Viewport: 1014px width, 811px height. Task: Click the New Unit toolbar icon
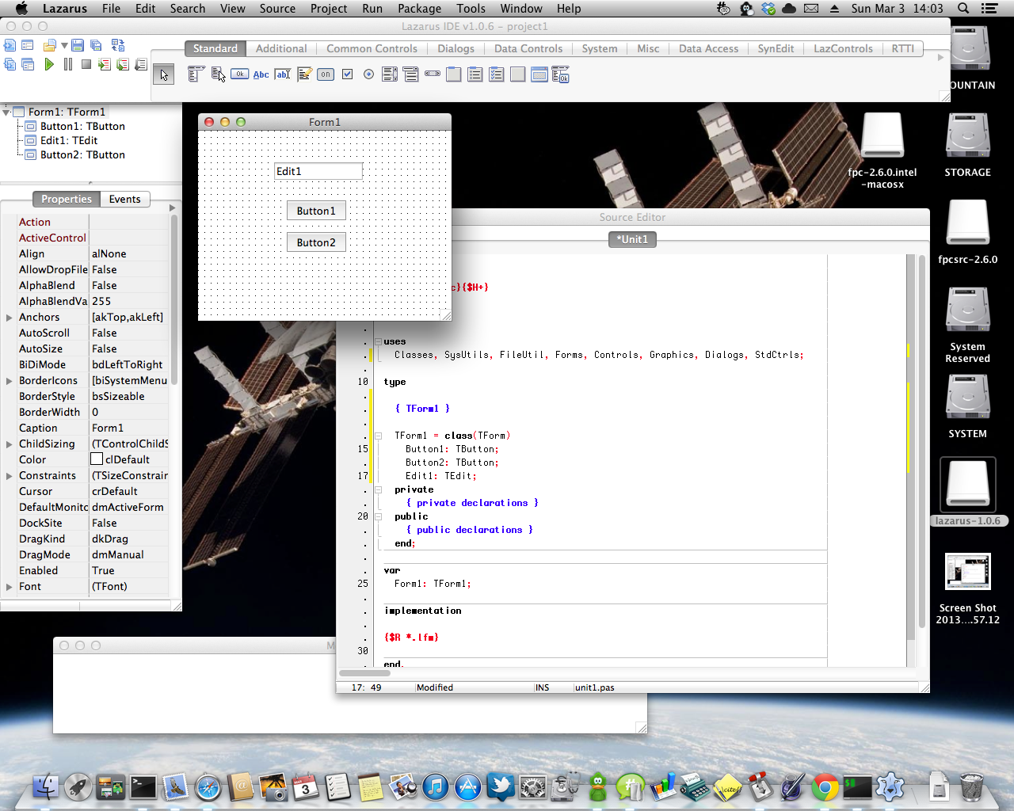click(10, 45)
